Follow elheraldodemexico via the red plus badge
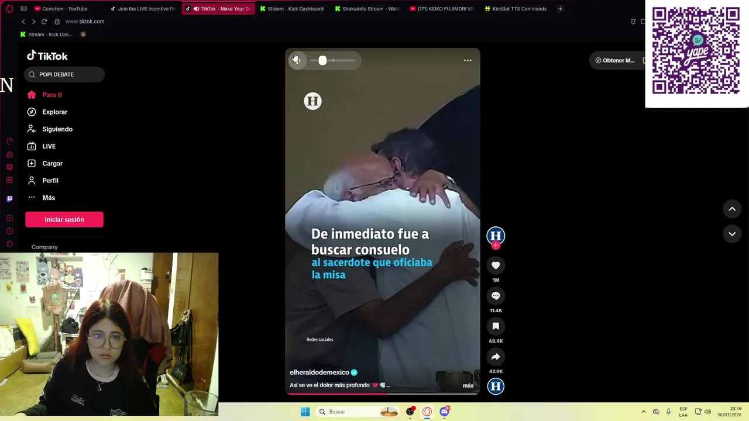Viewport: 749px width, 421px height. pyautogui.click(x=496, y=246)
